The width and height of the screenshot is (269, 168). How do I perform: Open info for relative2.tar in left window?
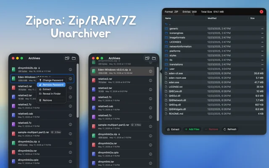pyautogui.click(x=70, y=97)
